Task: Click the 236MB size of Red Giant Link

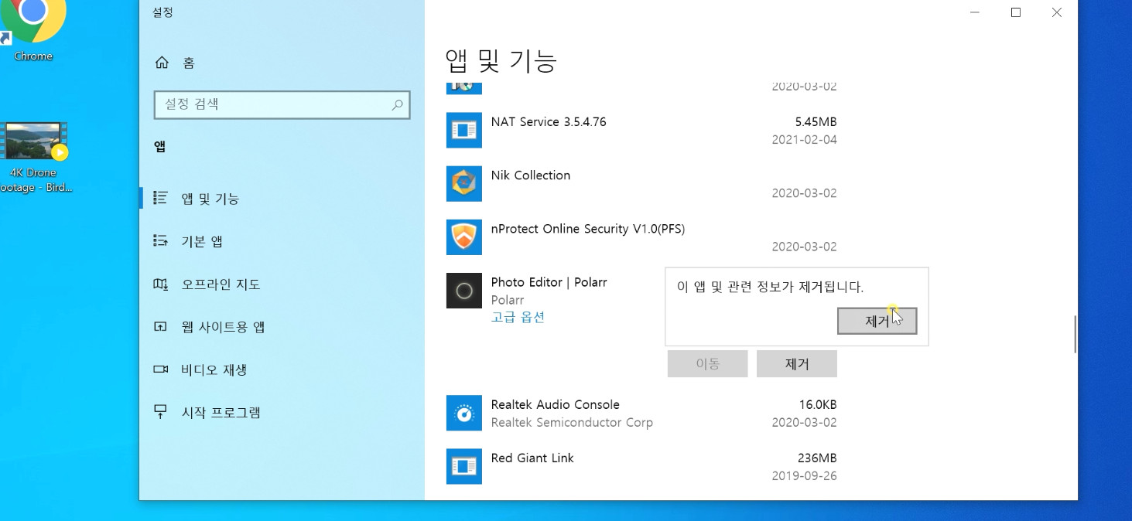Action: tap(817, 458)
